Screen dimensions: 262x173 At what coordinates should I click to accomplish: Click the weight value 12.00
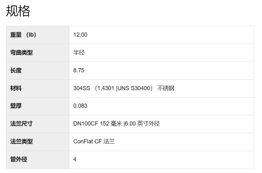tap(80, 35)
